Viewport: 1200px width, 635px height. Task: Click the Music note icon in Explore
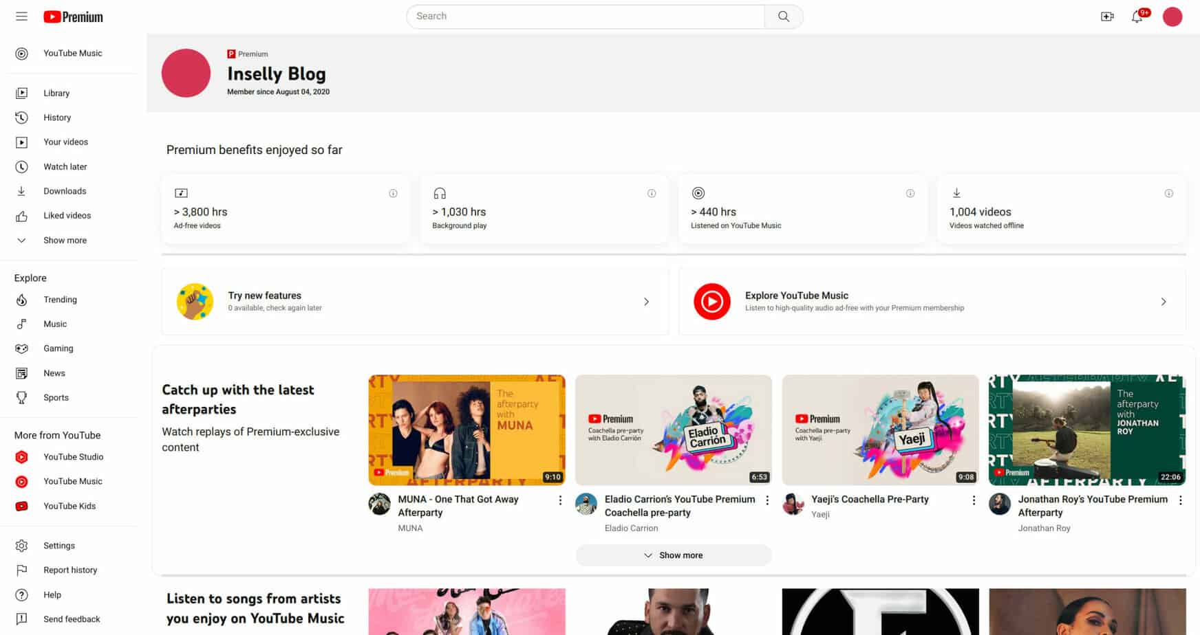coord(22,324)
